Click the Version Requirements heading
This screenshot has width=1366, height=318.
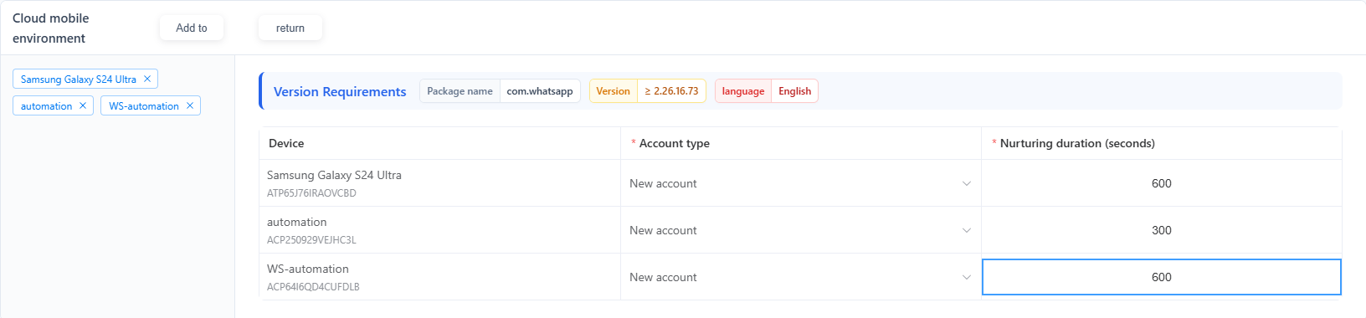tap(340, 92)
